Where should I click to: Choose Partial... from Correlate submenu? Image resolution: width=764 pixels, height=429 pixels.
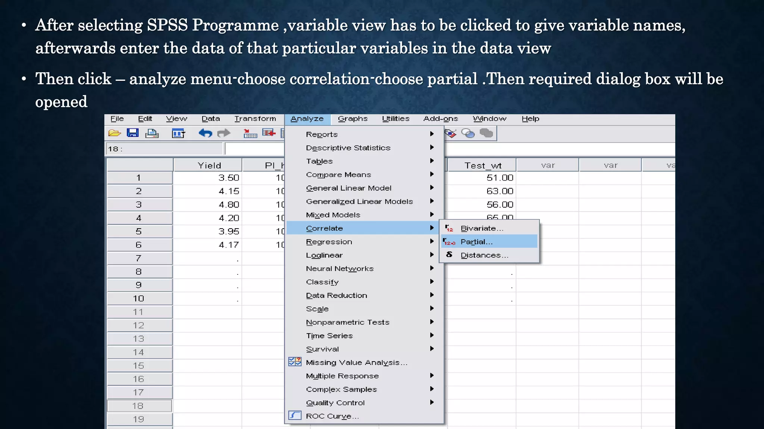tap(489, 242)
